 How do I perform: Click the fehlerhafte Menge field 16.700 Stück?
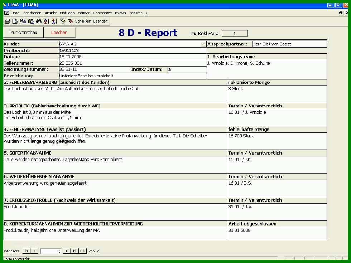coord(277,141)
